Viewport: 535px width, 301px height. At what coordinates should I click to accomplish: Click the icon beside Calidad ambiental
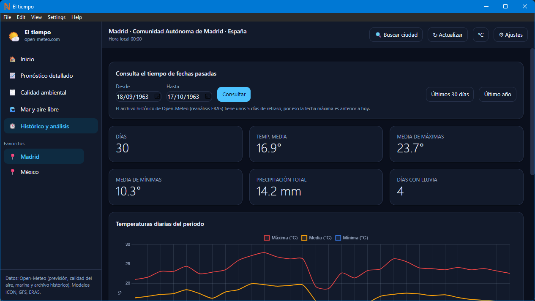coord(13,92)
